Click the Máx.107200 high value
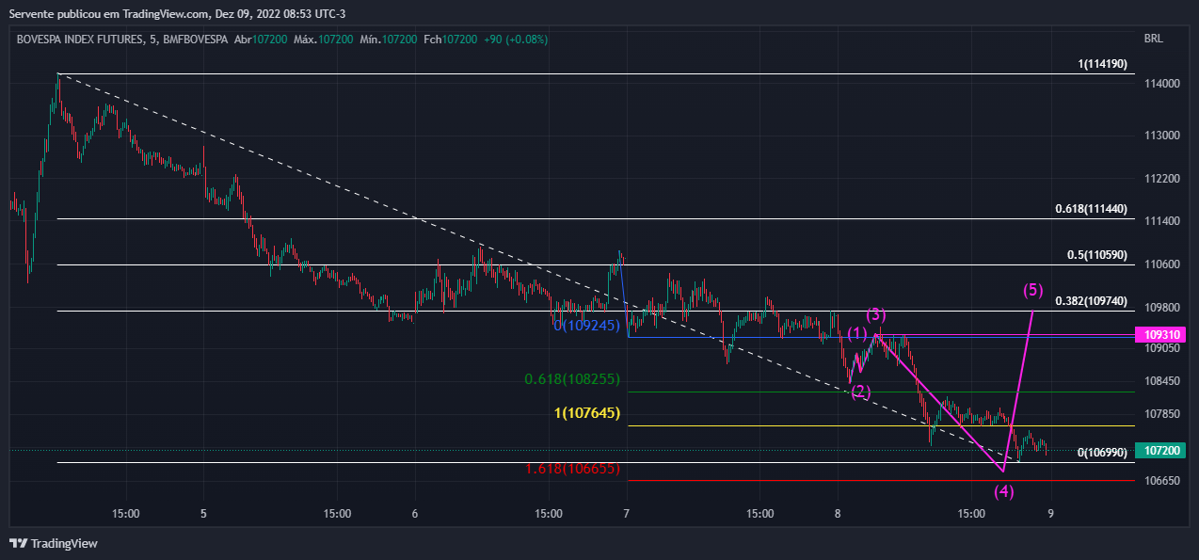The width and height of the screenshot is (1199, 560). 324,40
